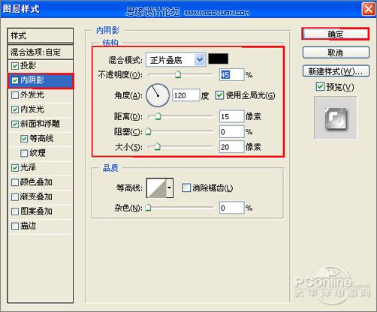
Task: Click the 大小 slider handle
Action: (x=157, y=147)
